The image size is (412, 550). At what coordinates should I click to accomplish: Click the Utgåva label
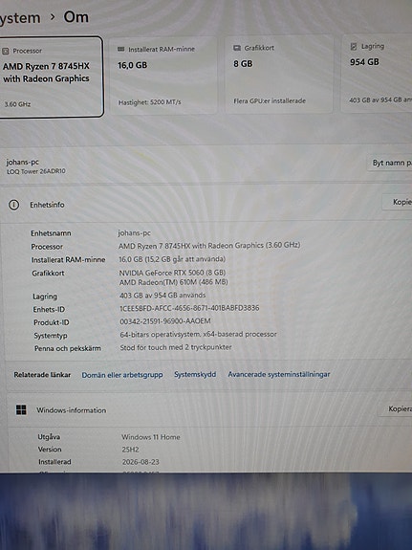point(49,437)
